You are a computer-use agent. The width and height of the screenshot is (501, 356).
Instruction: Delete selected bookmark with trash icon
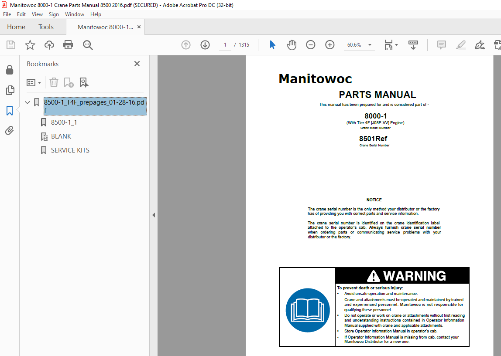click(x=54, y=83)
